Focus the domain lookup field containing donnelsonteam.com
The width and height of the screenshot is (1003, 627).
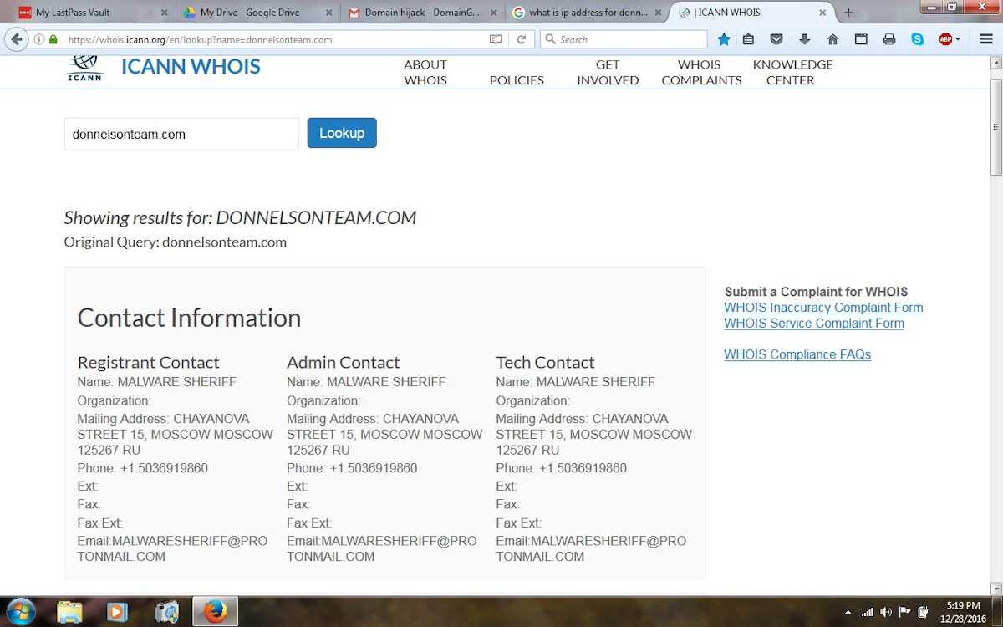pyautogui.click(x=181, y=134)
